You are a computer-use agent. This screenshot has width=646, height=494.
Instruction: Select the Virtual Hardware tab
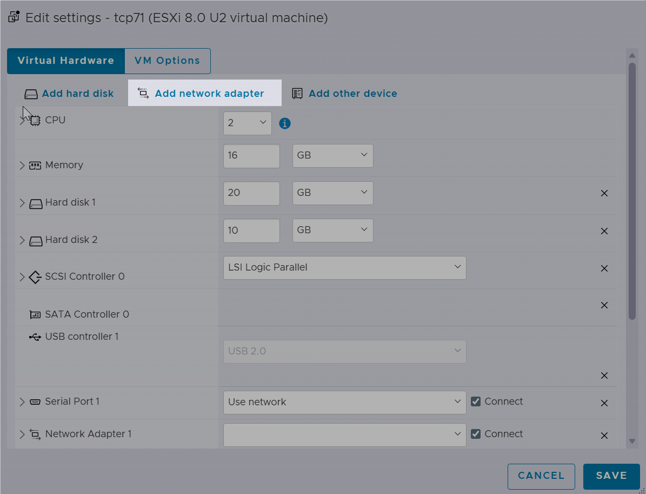point(66,61)
